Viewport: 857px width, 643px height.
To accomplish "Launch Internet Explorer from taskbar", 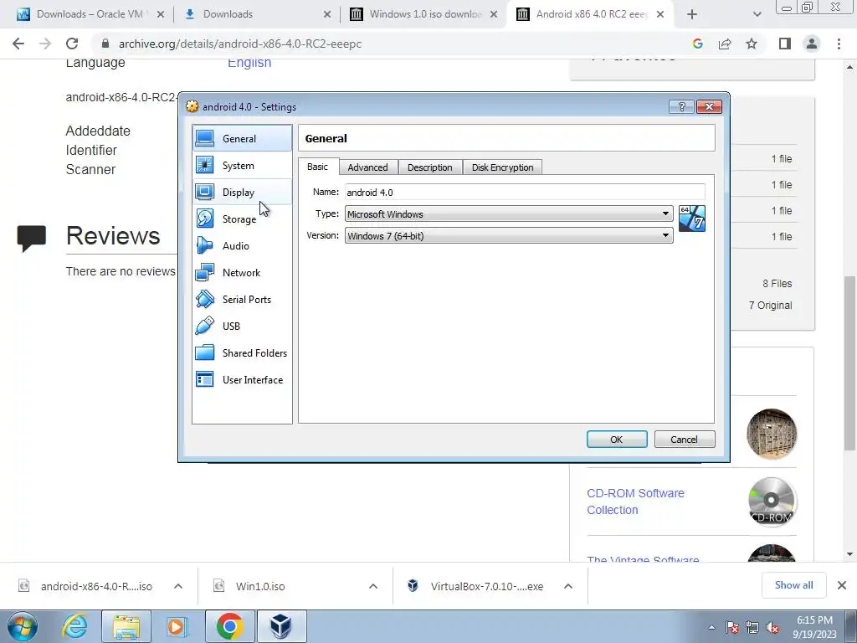I will tap(74, 626).
